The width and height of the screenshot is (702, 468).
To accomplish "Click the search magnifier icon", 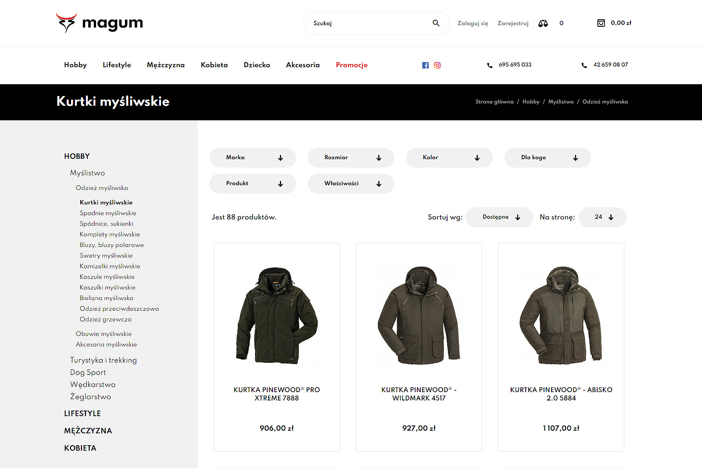I will tap(436, 23).
